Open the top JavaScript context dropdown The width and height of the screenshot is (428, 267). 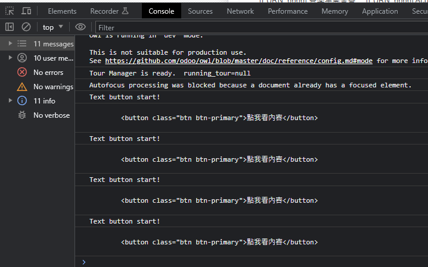[x=53, y=27]
